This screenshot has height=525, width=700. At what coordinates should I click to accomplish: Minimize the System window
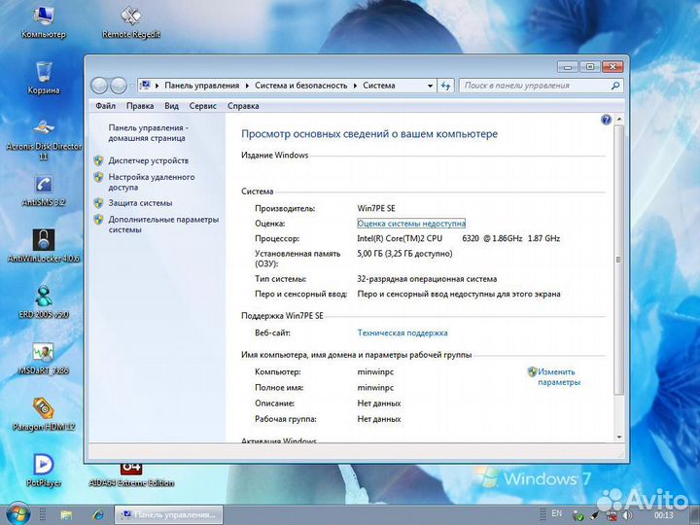(568, 67)
